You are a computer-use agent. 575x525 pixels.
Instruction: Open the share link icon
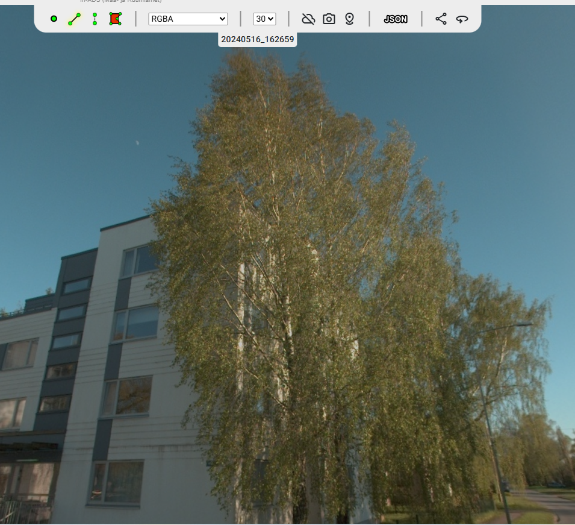(x=441, y=19)
